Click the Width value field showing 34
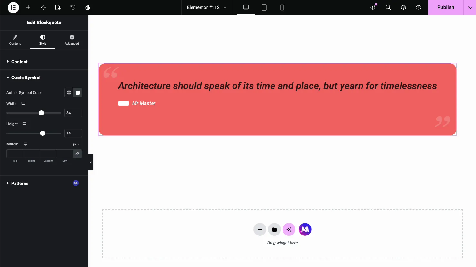 (x=73, y=113)
